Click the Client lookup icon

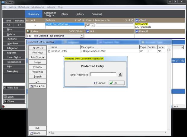coord(137,21)
